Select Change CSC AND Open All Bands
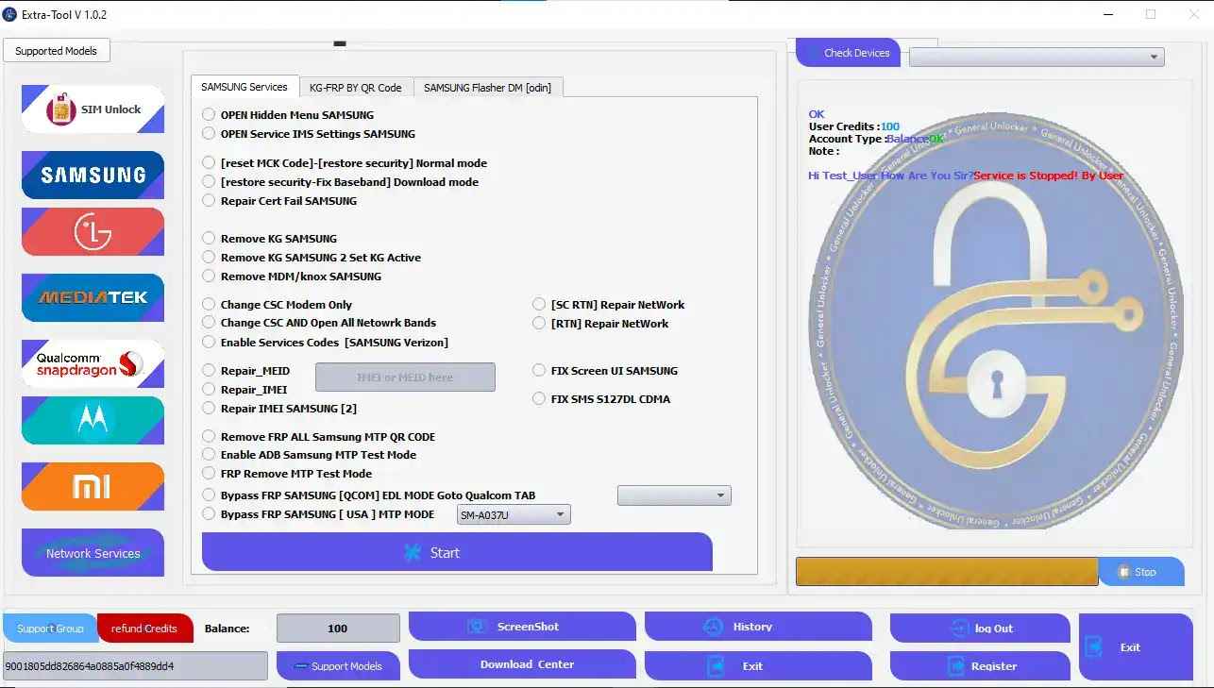1214x688 pixels. 209,323
